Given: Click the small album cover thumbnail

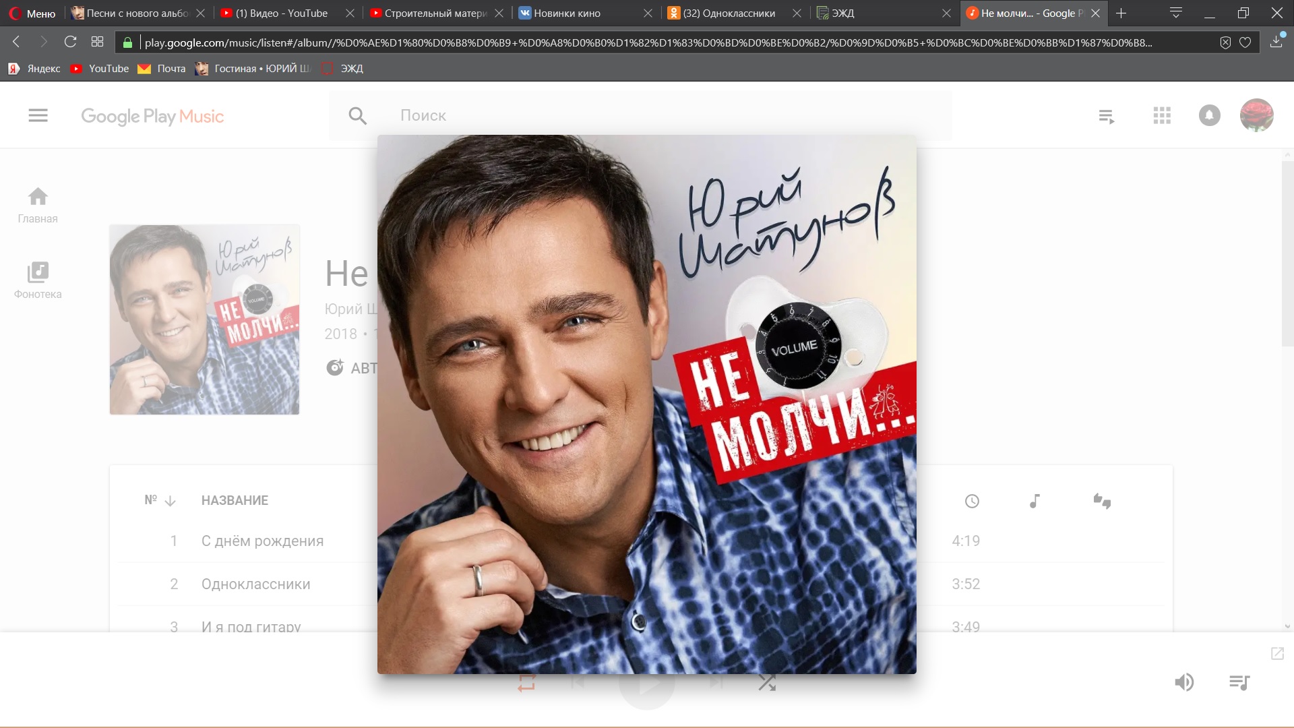Looking at the screenshot, I should (x=204, y=320).
